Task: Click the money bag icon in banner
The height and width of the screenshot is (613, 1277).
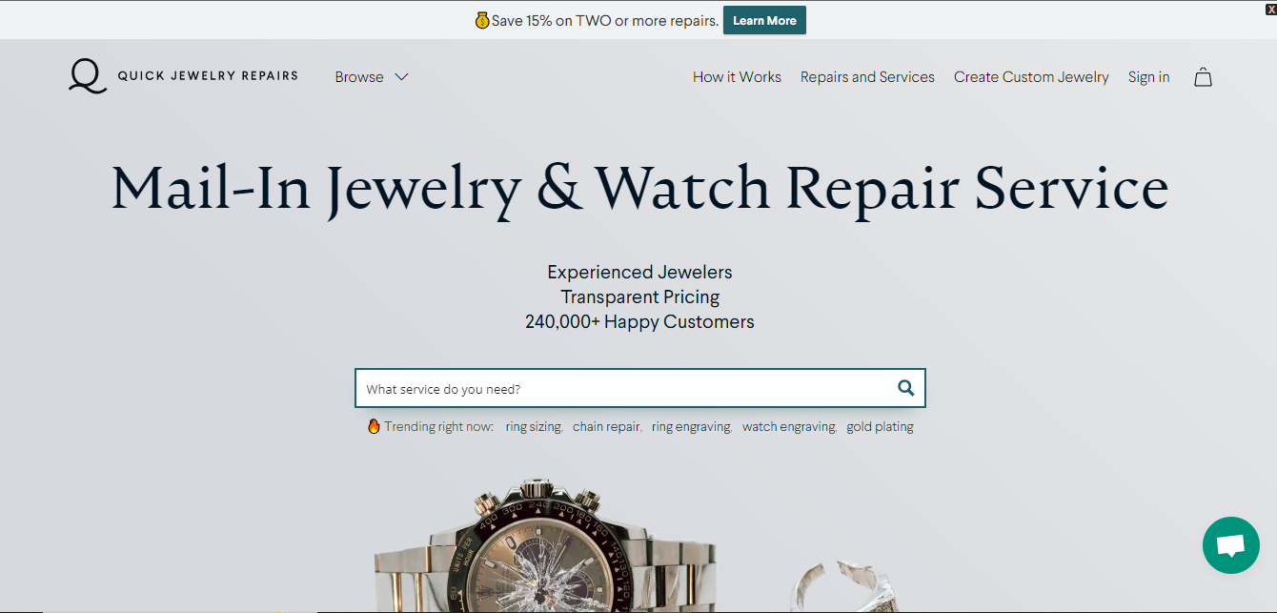Action: point(482,20)
